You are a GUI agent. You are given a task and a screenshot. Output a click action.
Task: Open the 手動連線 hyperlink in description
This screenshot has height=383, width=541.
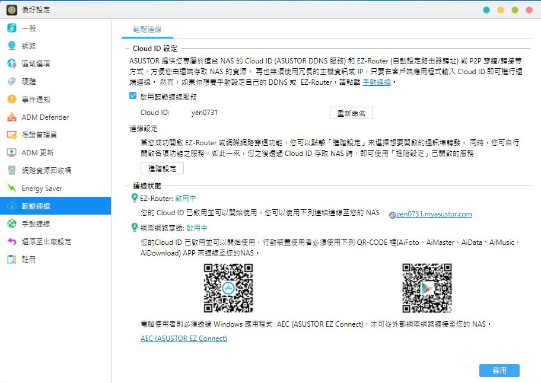pos(377,82)
